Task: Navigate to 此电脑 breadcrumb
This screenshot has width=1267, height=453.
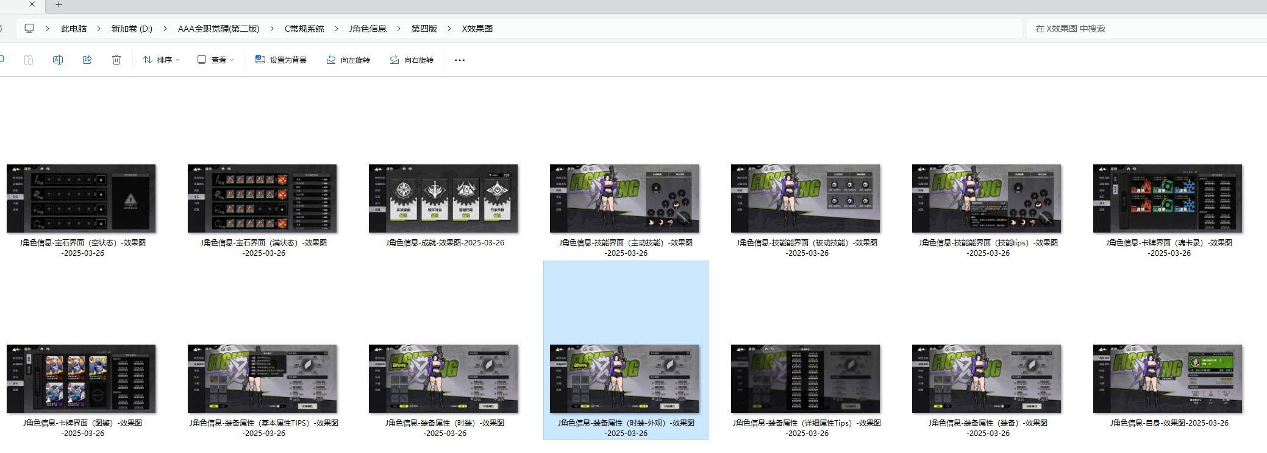Action: [x=74, y=29]
